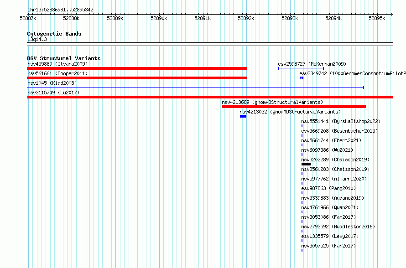Open nsv3053086 (Fan2017) label

pos(328,217)
